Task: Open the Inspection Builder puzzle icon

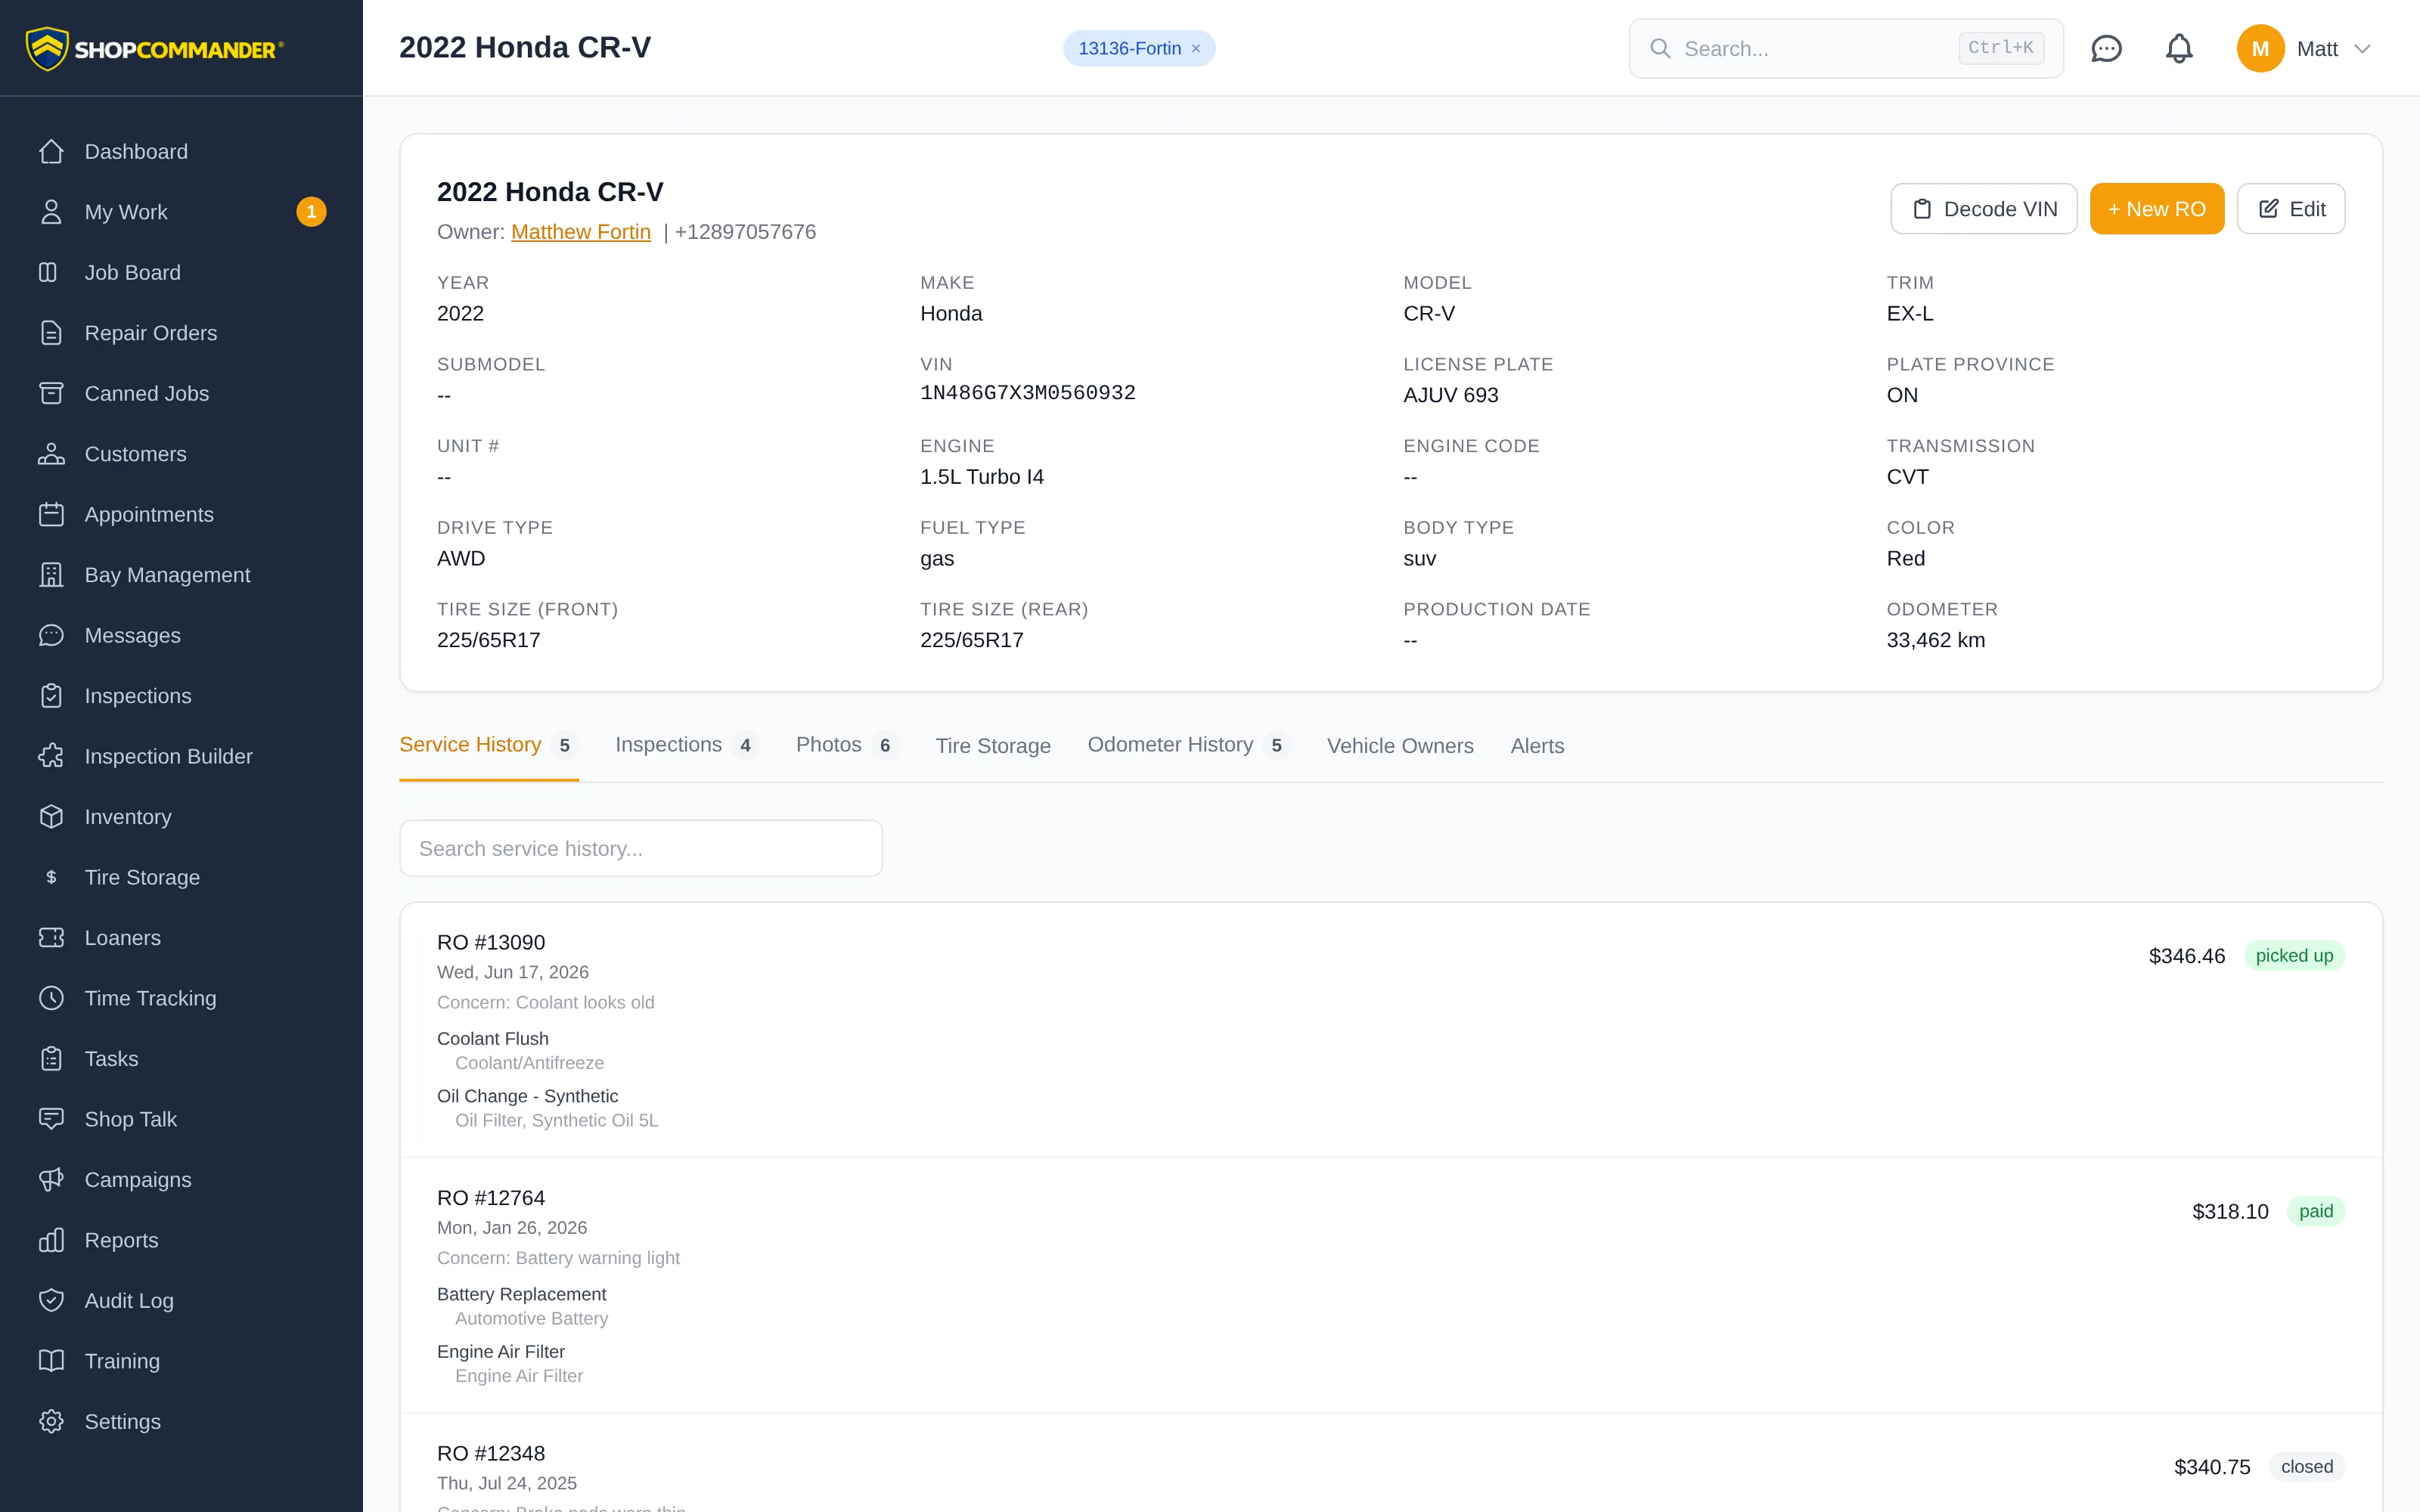Action: click(51, 756)
